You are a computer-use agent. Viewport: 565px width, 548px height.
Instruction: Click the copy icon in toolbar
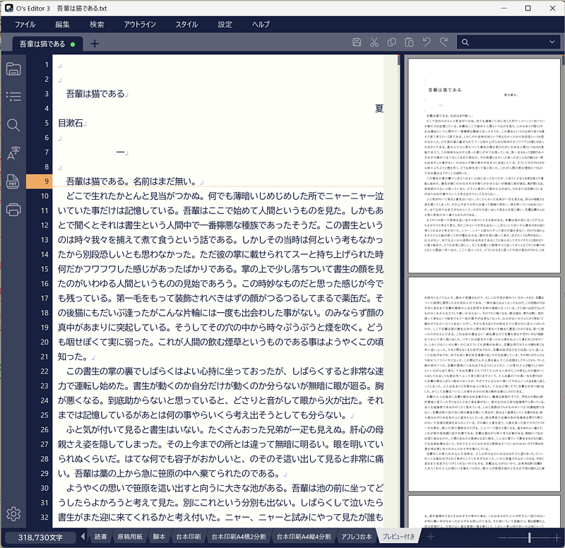click(391, 42)
